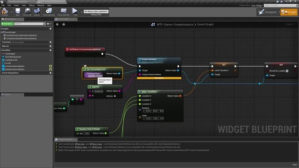Open the debug object selector dropdown
The image size is (299, 168).
(96, 11)
